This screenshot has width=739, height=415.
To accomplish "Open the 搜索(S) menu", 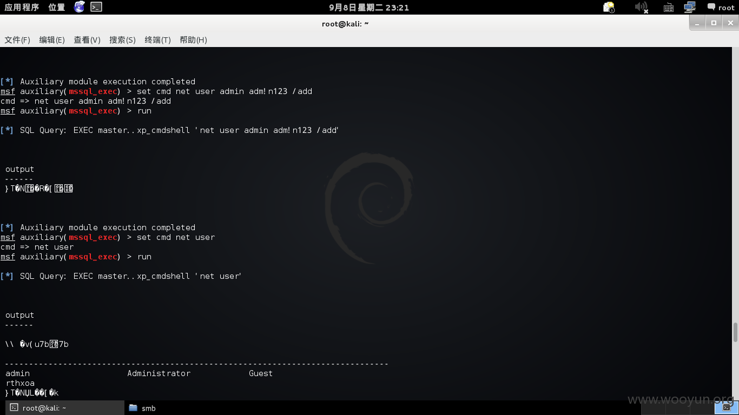I will pyautogui.click(x=122, y=40).
